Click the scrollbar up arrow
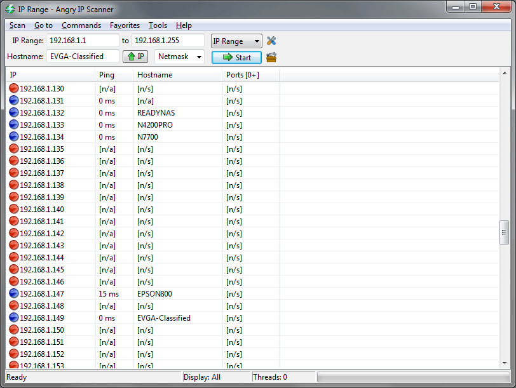 [x=505, y=73]
